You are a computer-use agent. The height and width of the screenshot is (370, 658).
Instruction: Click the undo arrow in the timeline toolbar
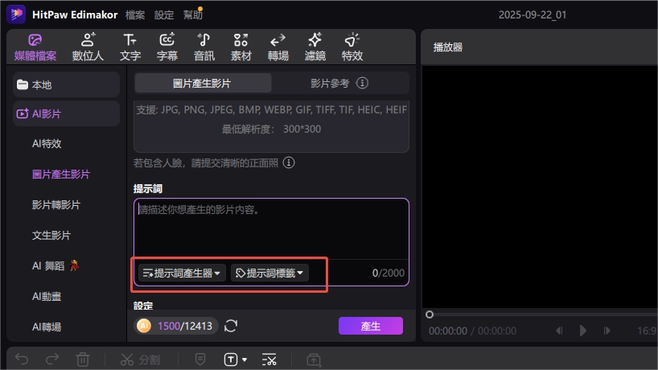pyautogui.click(x=22, y=360)
